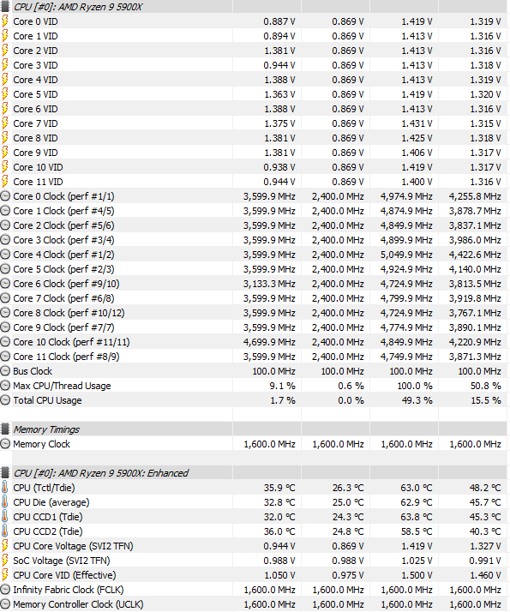
Task: Click the CPU CCD2 (Tdie) thermometer icon
Action: [x=4, y=531]
